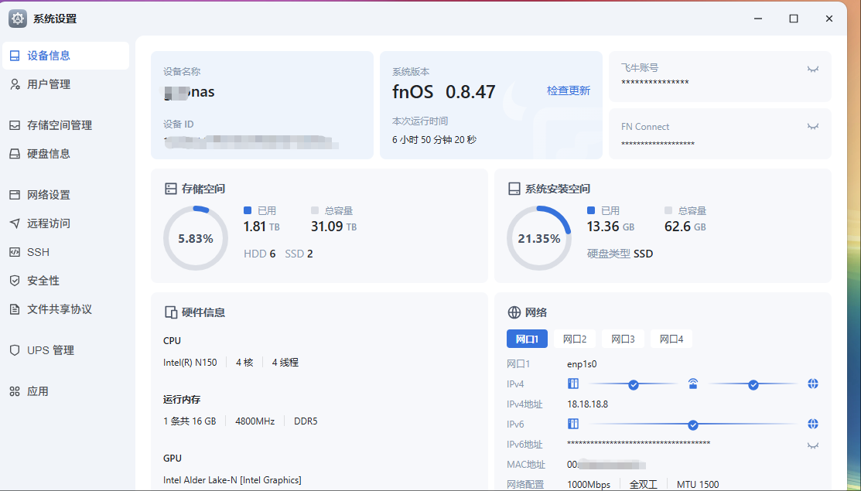Open 设备信息 in the sidebar
This screenshot has height=491, width=861.
65,56
